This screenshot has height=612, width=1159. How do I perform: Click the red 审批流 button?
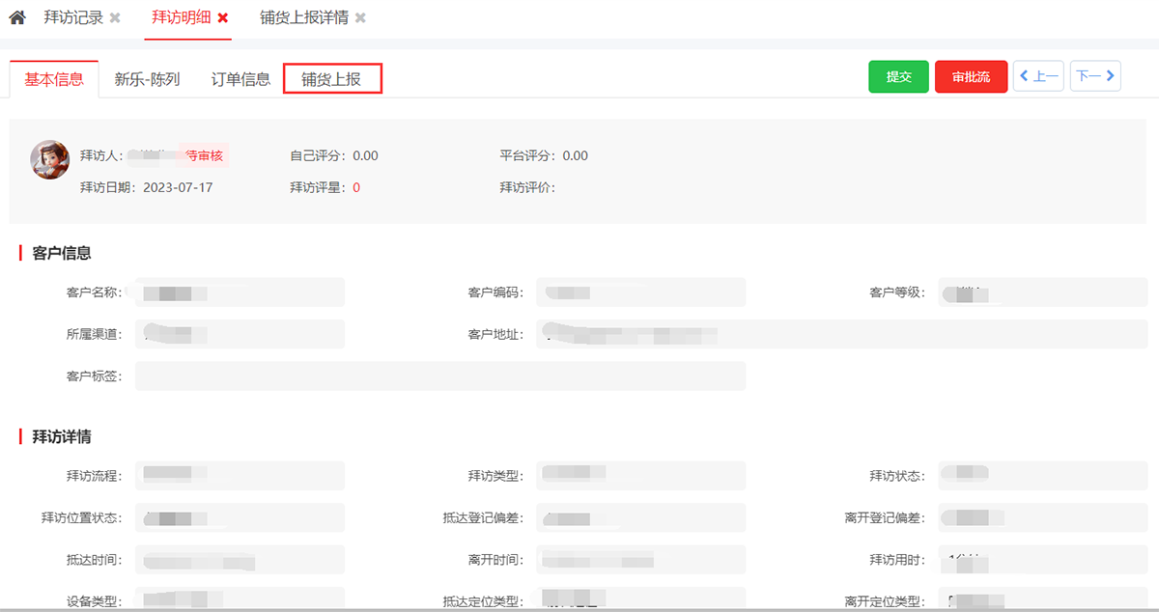point(971,76)
